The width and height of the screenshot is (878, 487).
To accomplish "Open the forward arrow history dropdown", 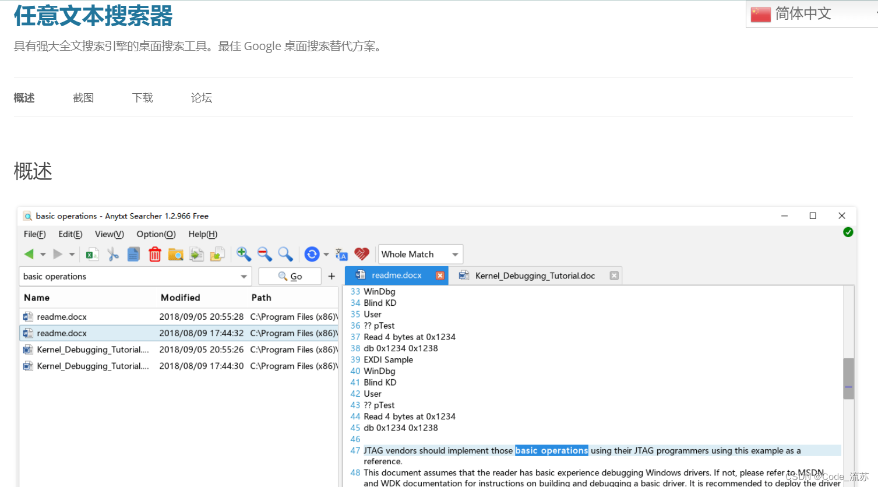I will tap(72, 255).
